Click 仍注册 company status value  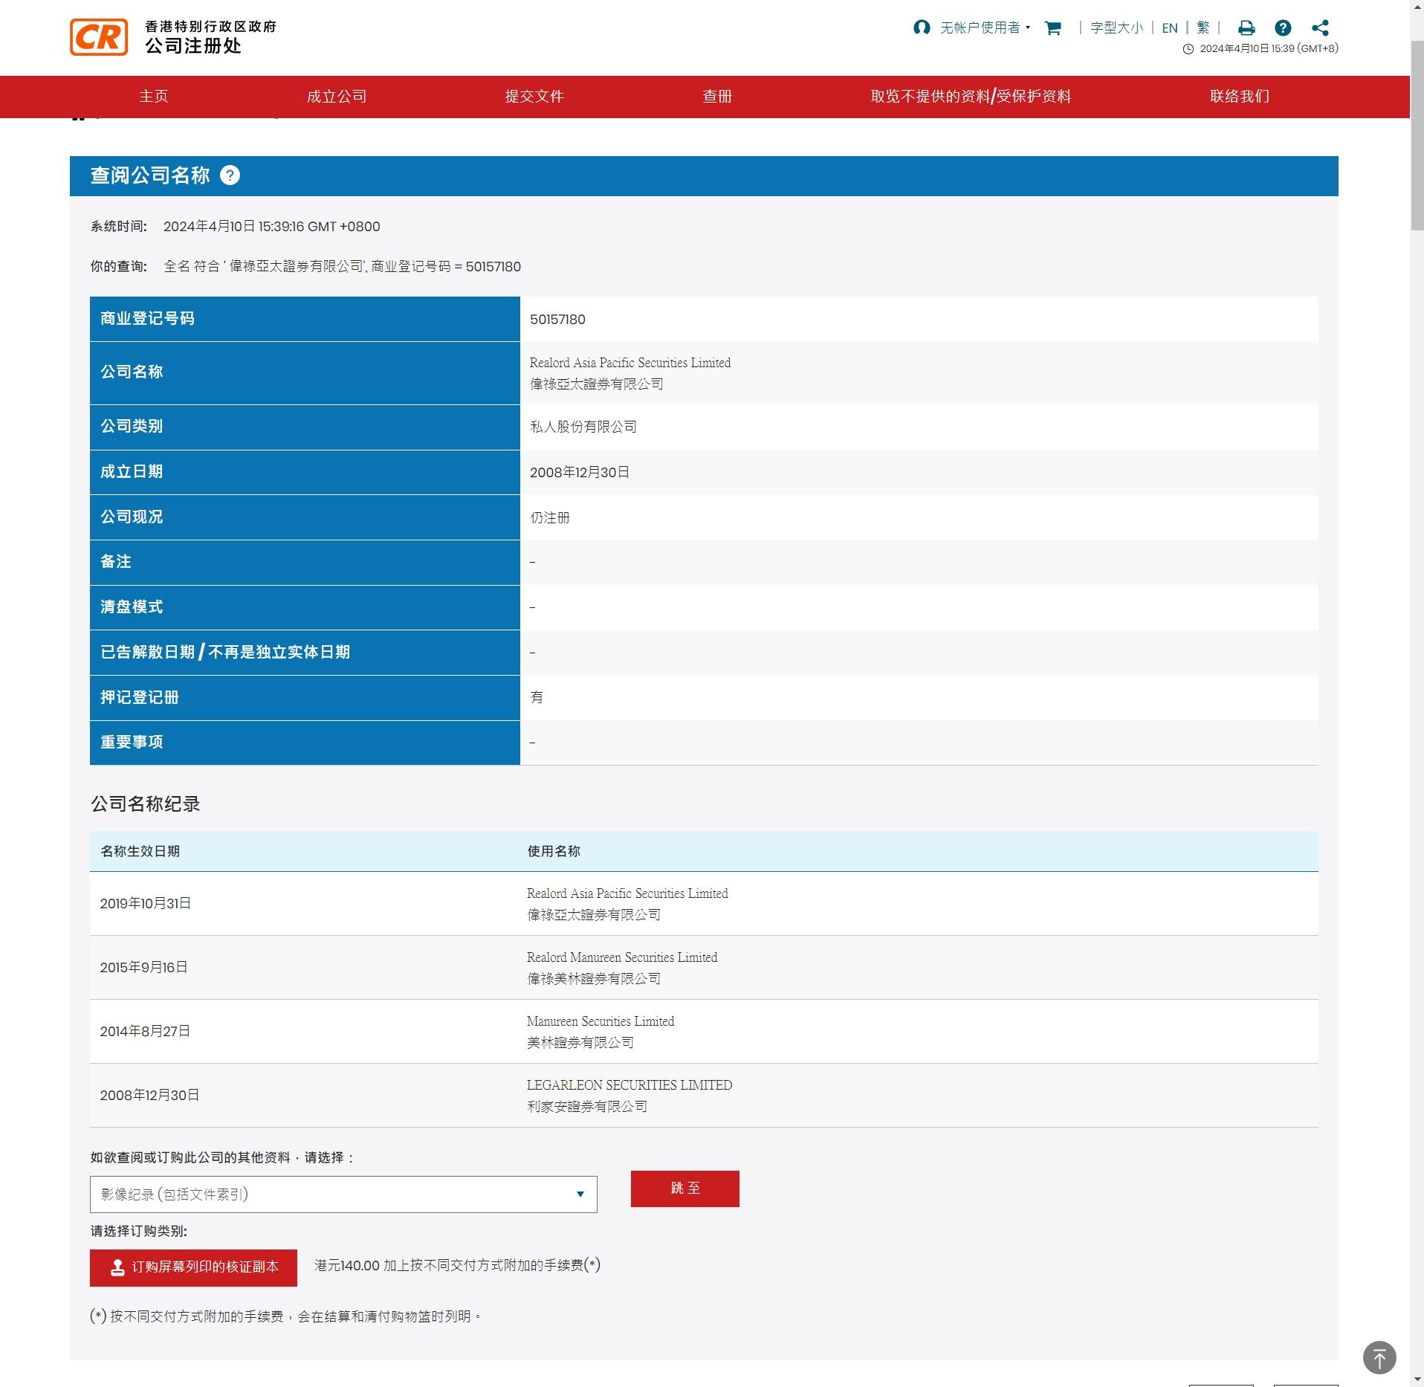pos(550,517)
